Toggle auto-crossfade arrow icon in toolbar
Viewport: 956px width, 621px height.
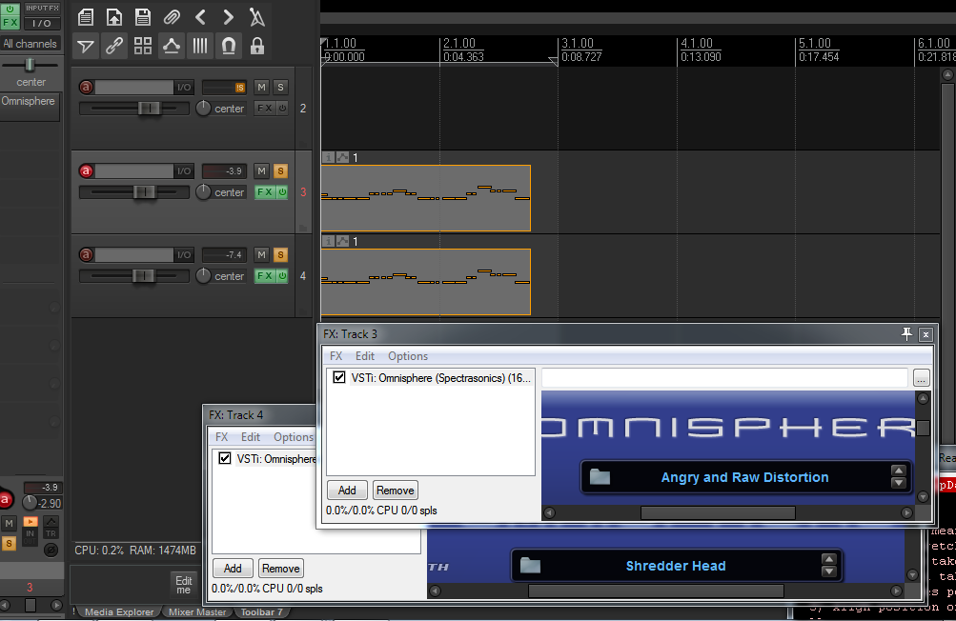point(86,46)
